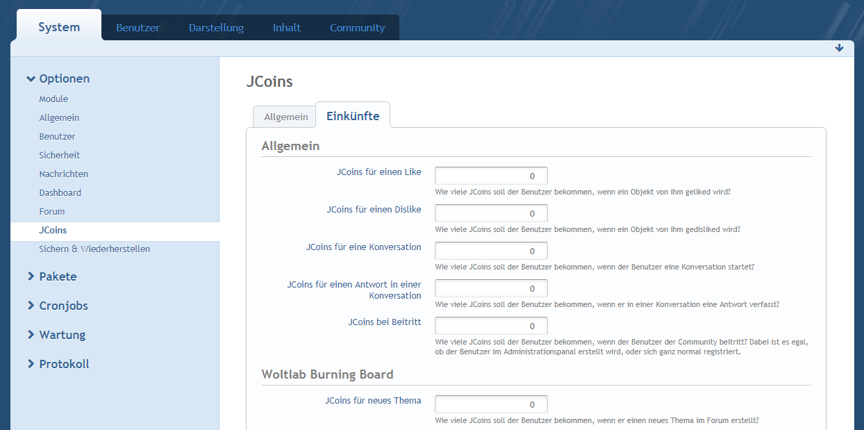Open Sicherheit options in sidebar
This screenshot has height=430, width=864.
click(x=60, y=156)
